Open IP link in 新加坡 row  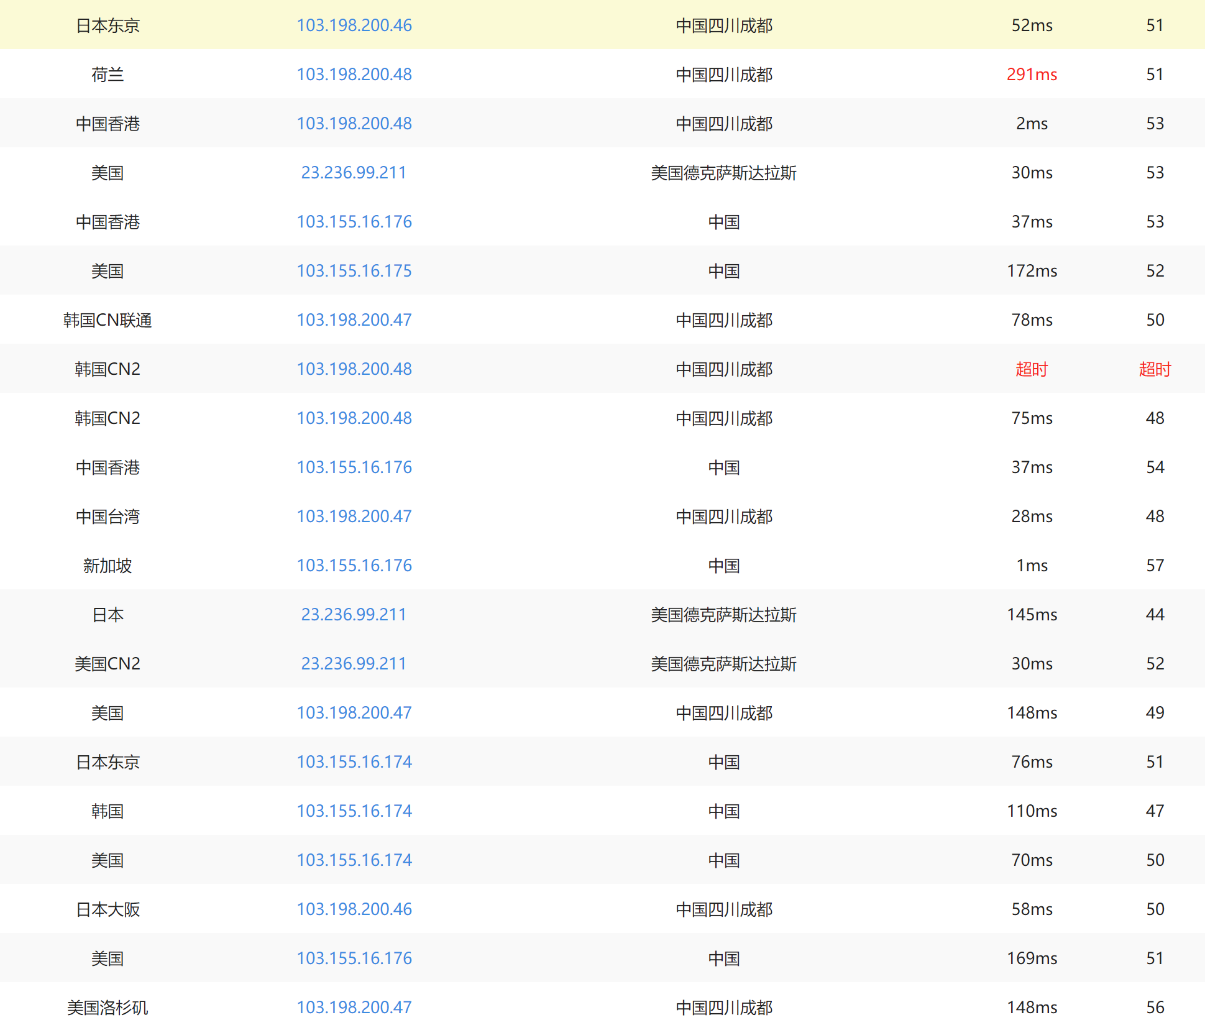click(354, 566)
